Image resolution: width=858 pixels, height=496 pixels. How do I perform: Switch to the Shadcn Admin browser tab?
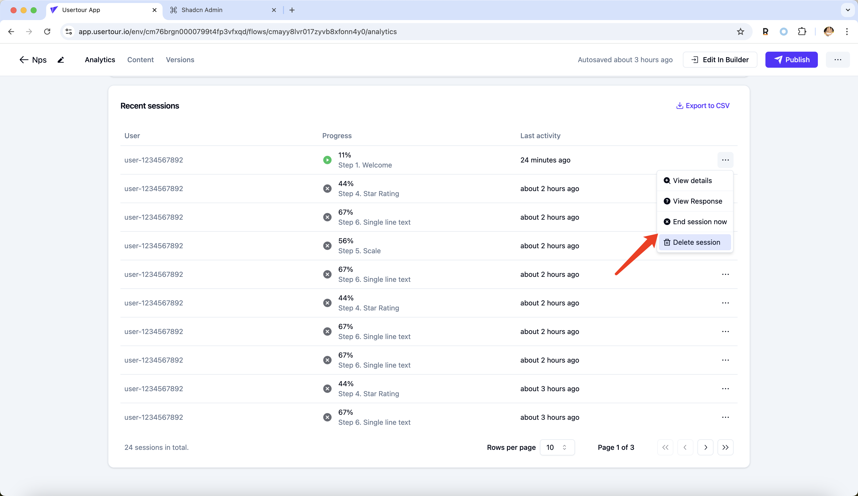point(223,10)
